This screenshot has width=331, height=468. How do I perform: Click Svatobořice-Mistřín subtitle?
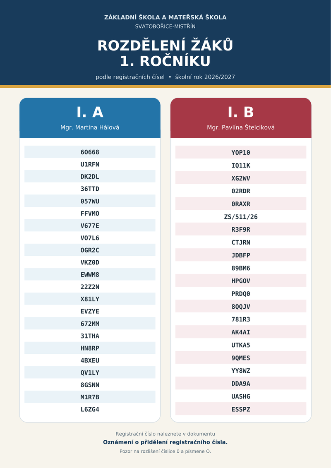pos(165,26)
